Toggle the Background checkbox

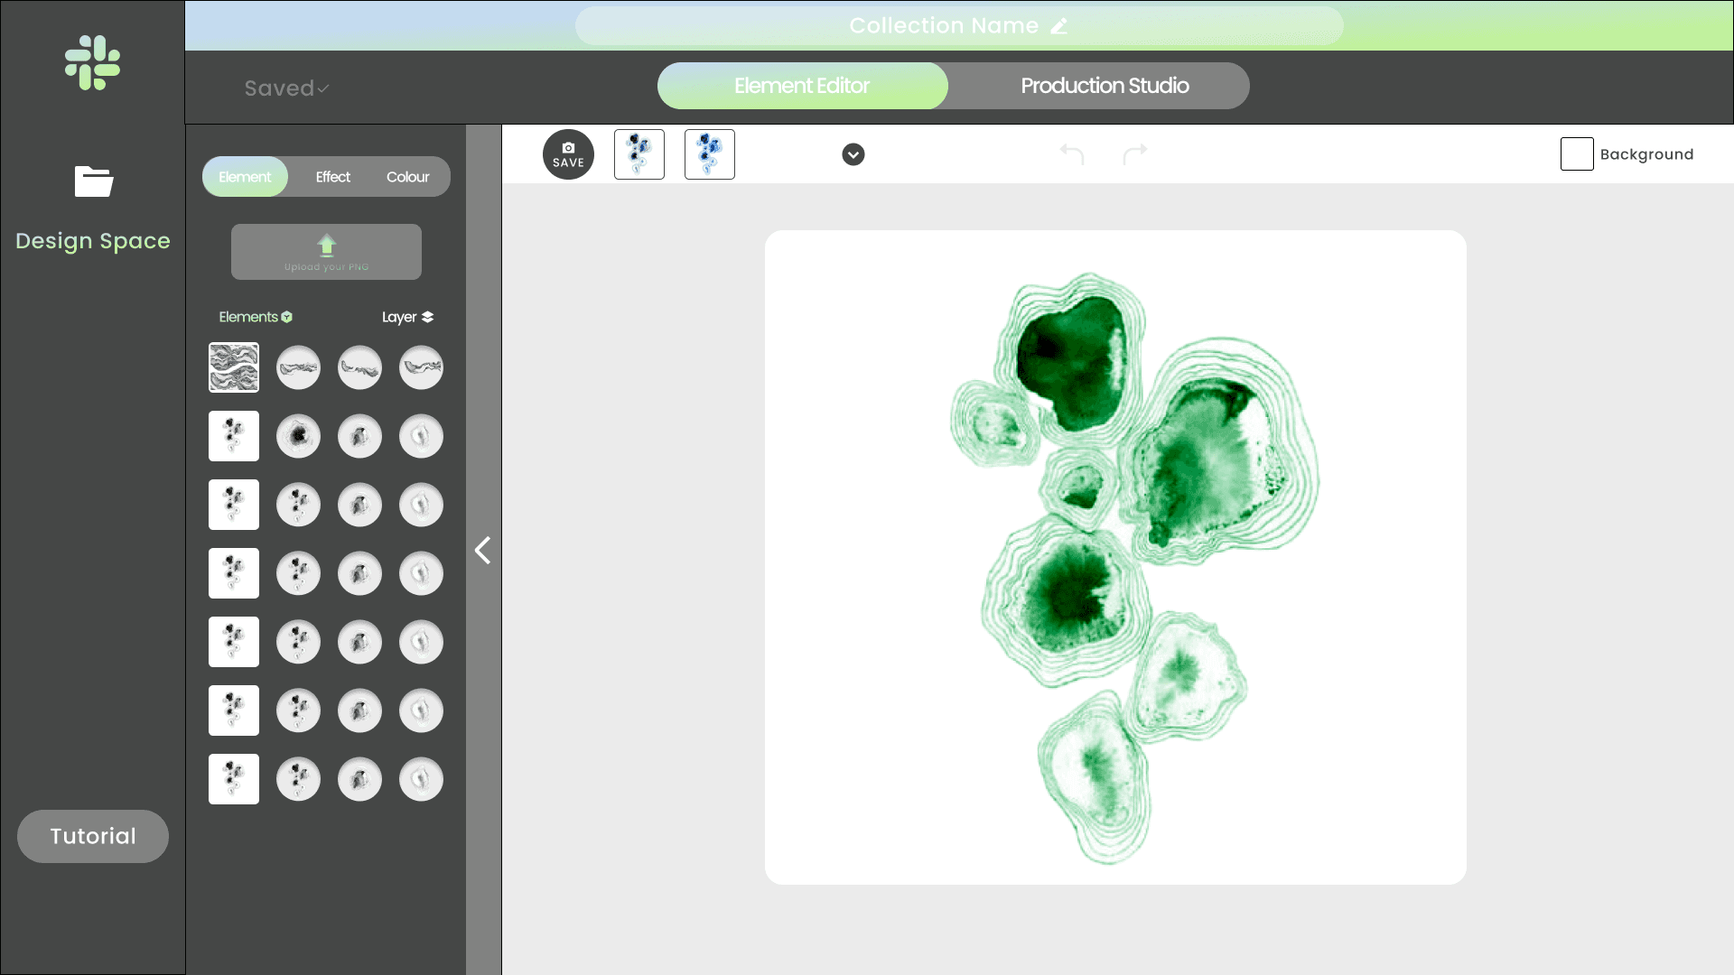(1577, 154)
